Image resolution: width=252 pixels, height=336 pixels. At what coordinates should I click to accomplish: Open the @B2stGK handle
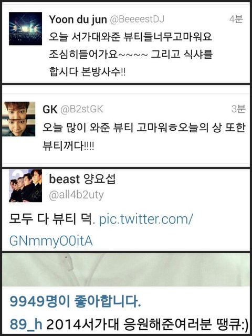coord(82,110)
